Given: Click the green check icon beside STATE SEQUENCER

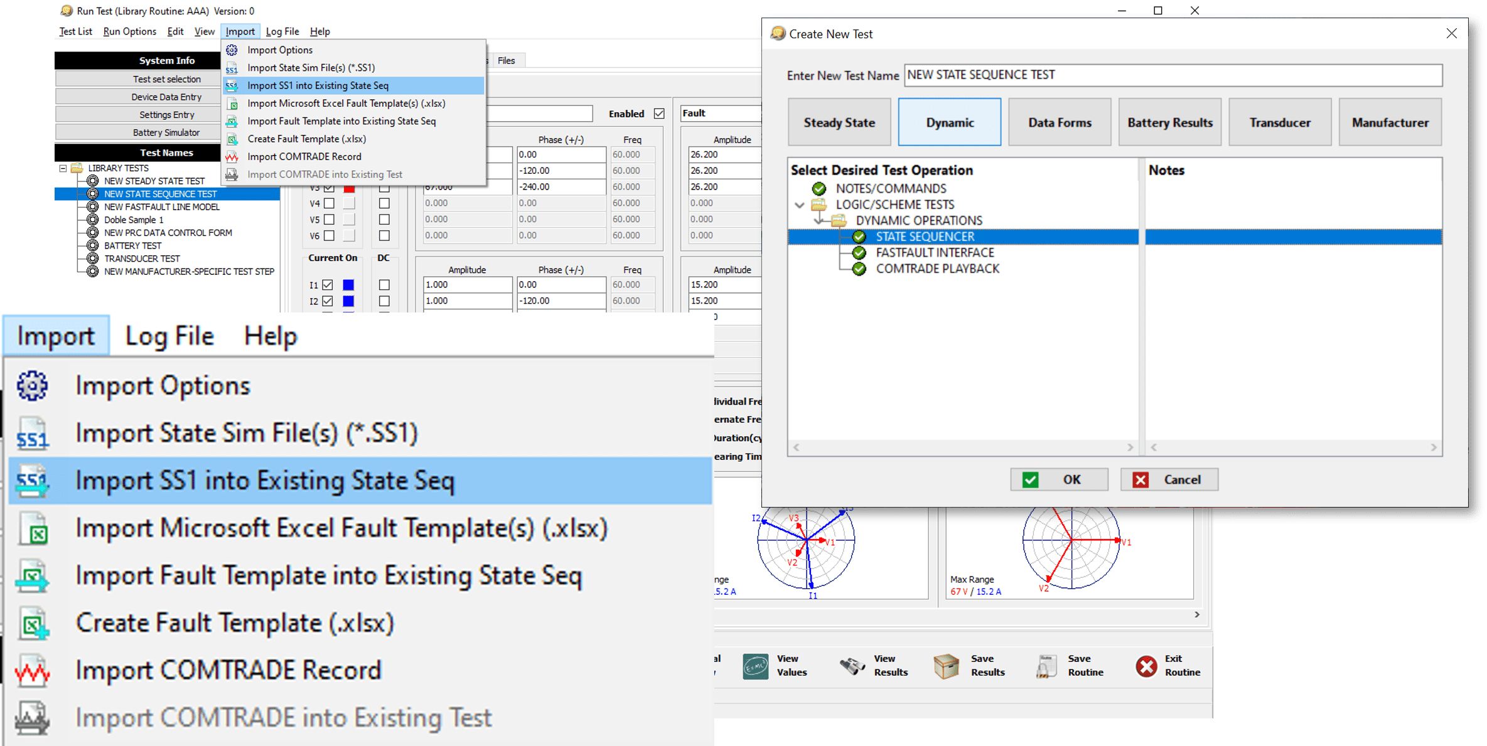Looking at the screenshot, I should 859,237.
